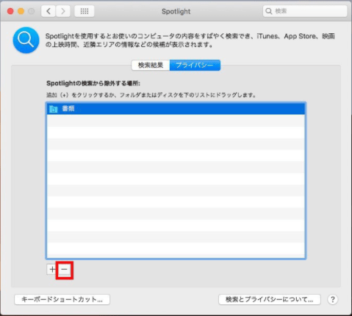Image resolution: width=352 pixels, height=316 pixels.
Task: Remove selected location with minus button
Action: pos(65,270)
